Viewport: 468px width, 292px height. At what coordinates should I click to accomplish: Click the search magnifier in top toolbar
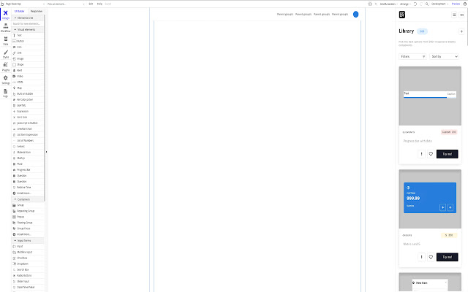[427, 4]
